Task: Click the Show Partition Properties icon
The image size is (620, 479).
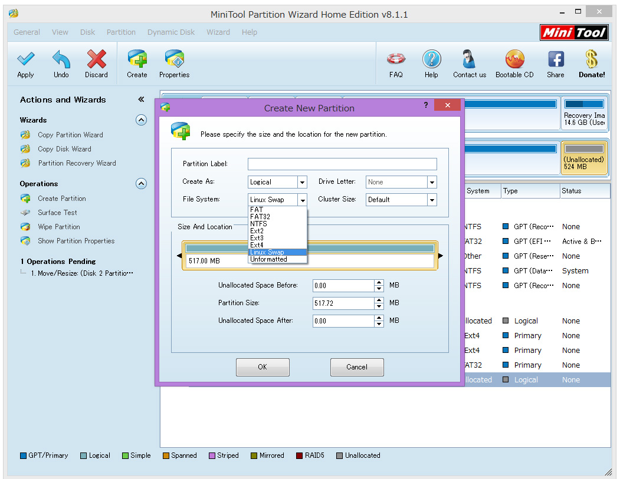Action: pos(25,241)
